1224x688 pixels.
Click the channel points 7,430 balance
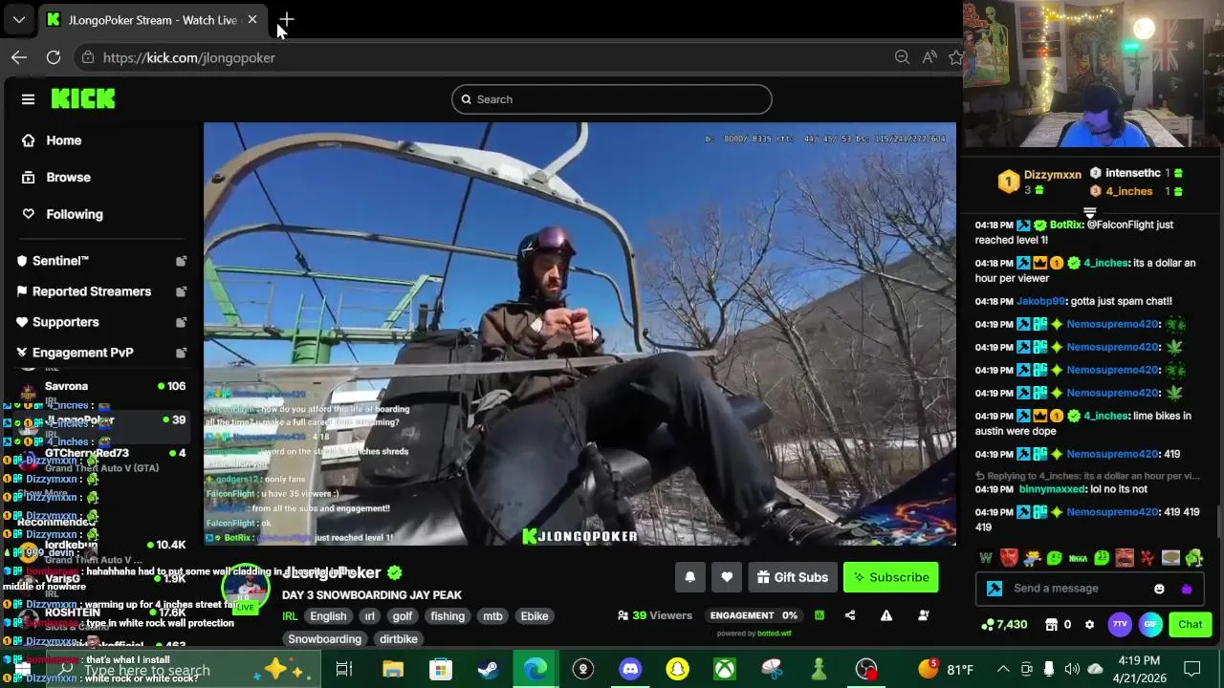pos(1004,625)
